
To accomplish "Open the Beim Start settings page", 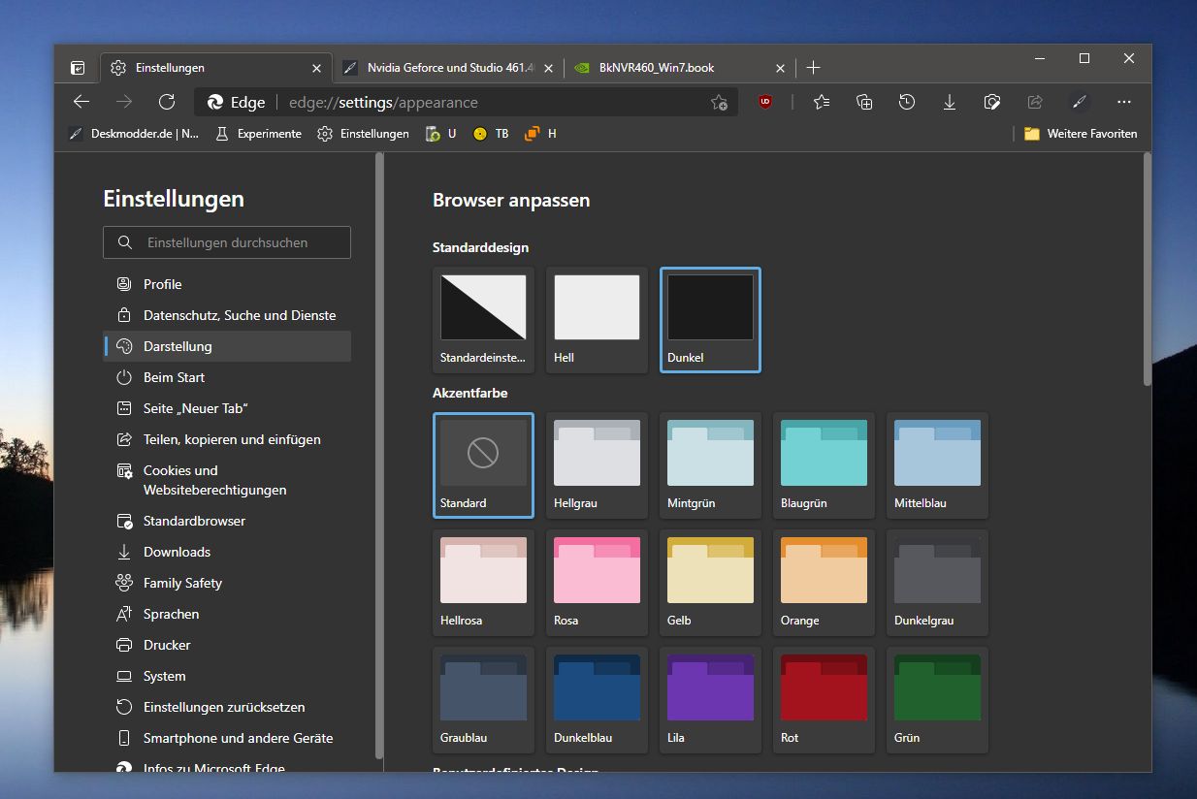I will pos(227,377).
